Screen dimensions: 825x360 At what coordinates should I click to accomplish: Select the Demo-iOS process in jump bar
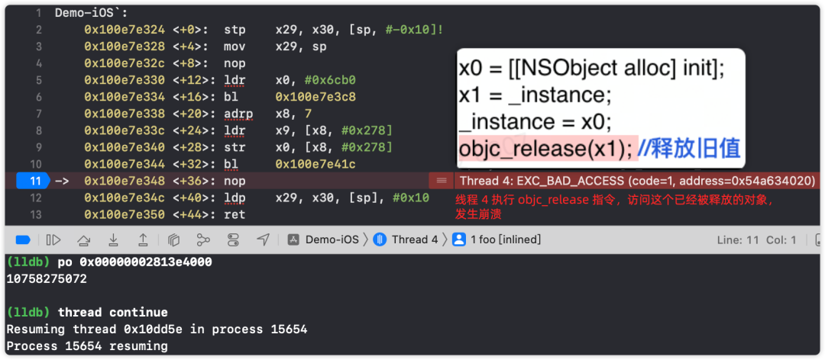332,239
